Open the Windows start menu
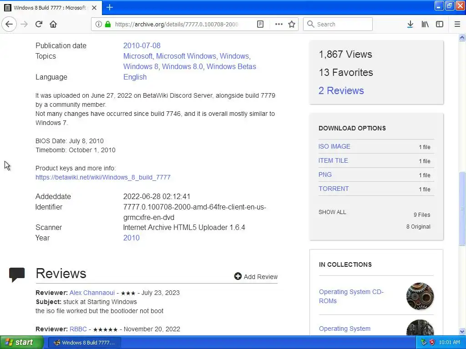Viewport: 466px width, 349px height. [x=21, y=343]
